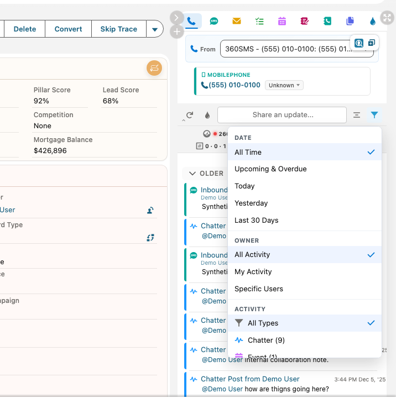Click the blue water drop icon in the top bar
396x419 pixels.
tap(373, 21)
